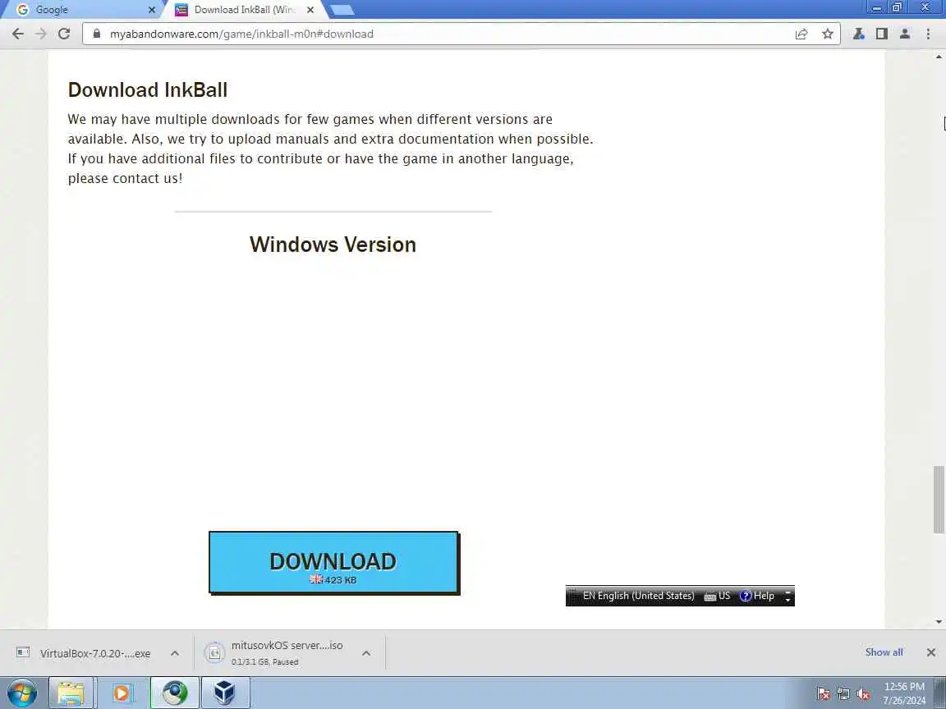Switch US keyboard layout in language bar
The image size is (946, 709).
(718, 596)
